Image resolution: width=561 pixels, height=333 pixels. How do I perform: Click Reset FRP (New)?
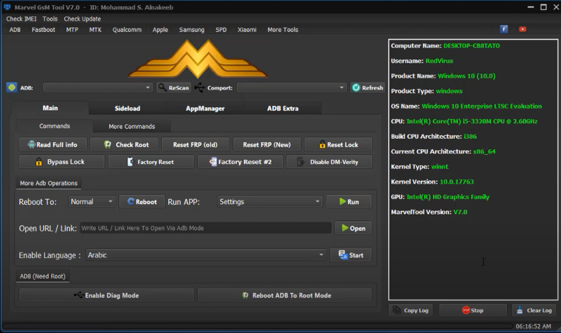267,145
